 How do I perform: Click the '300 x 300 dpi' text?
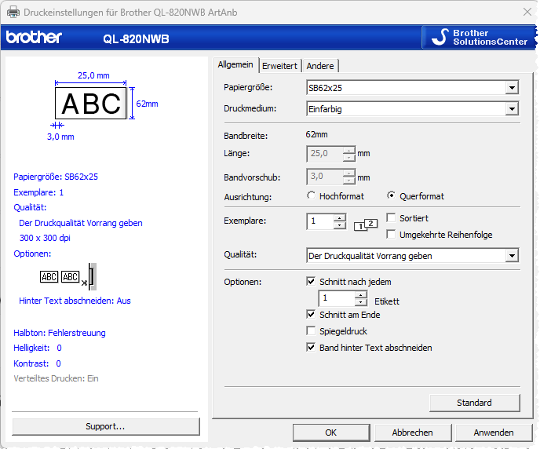pos(45,238)
